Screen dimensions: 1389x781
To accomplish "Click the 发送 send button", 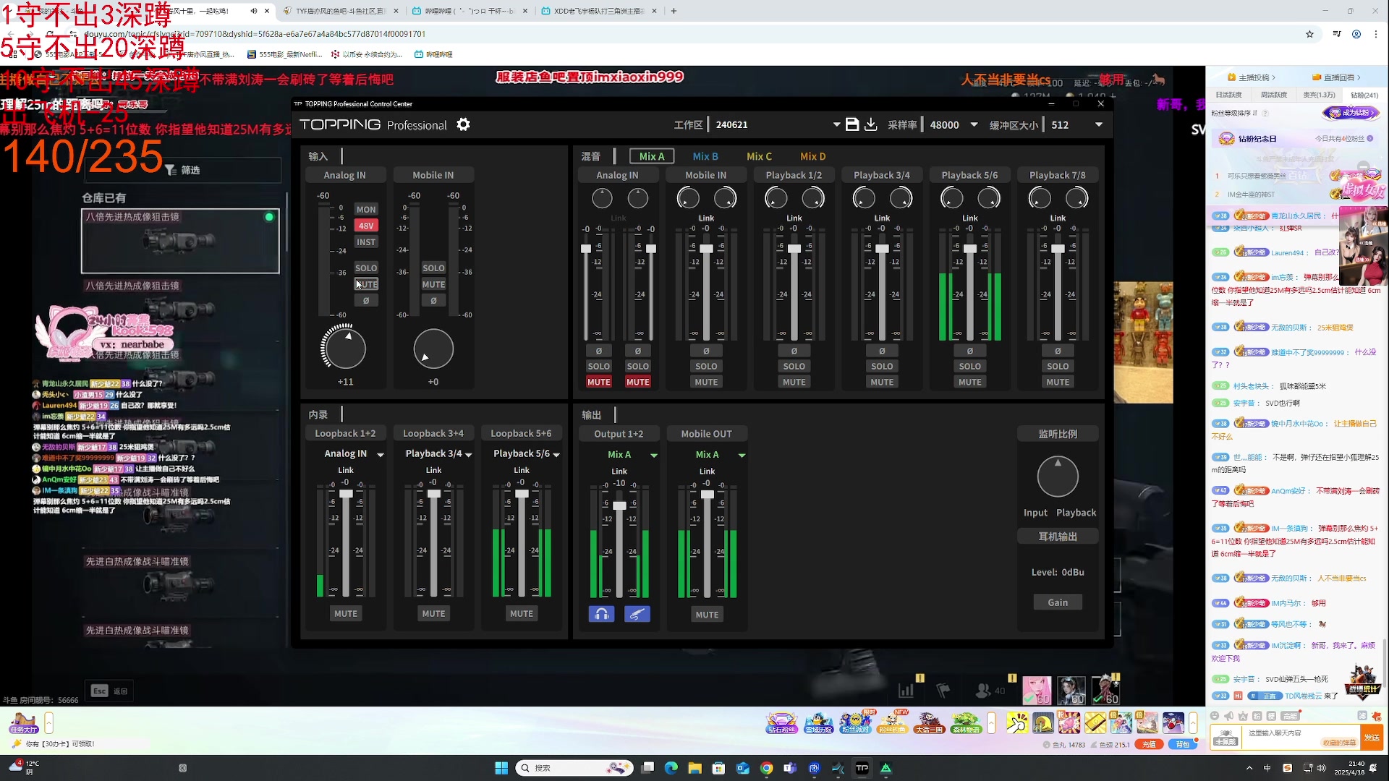I will coord(1372,738).
